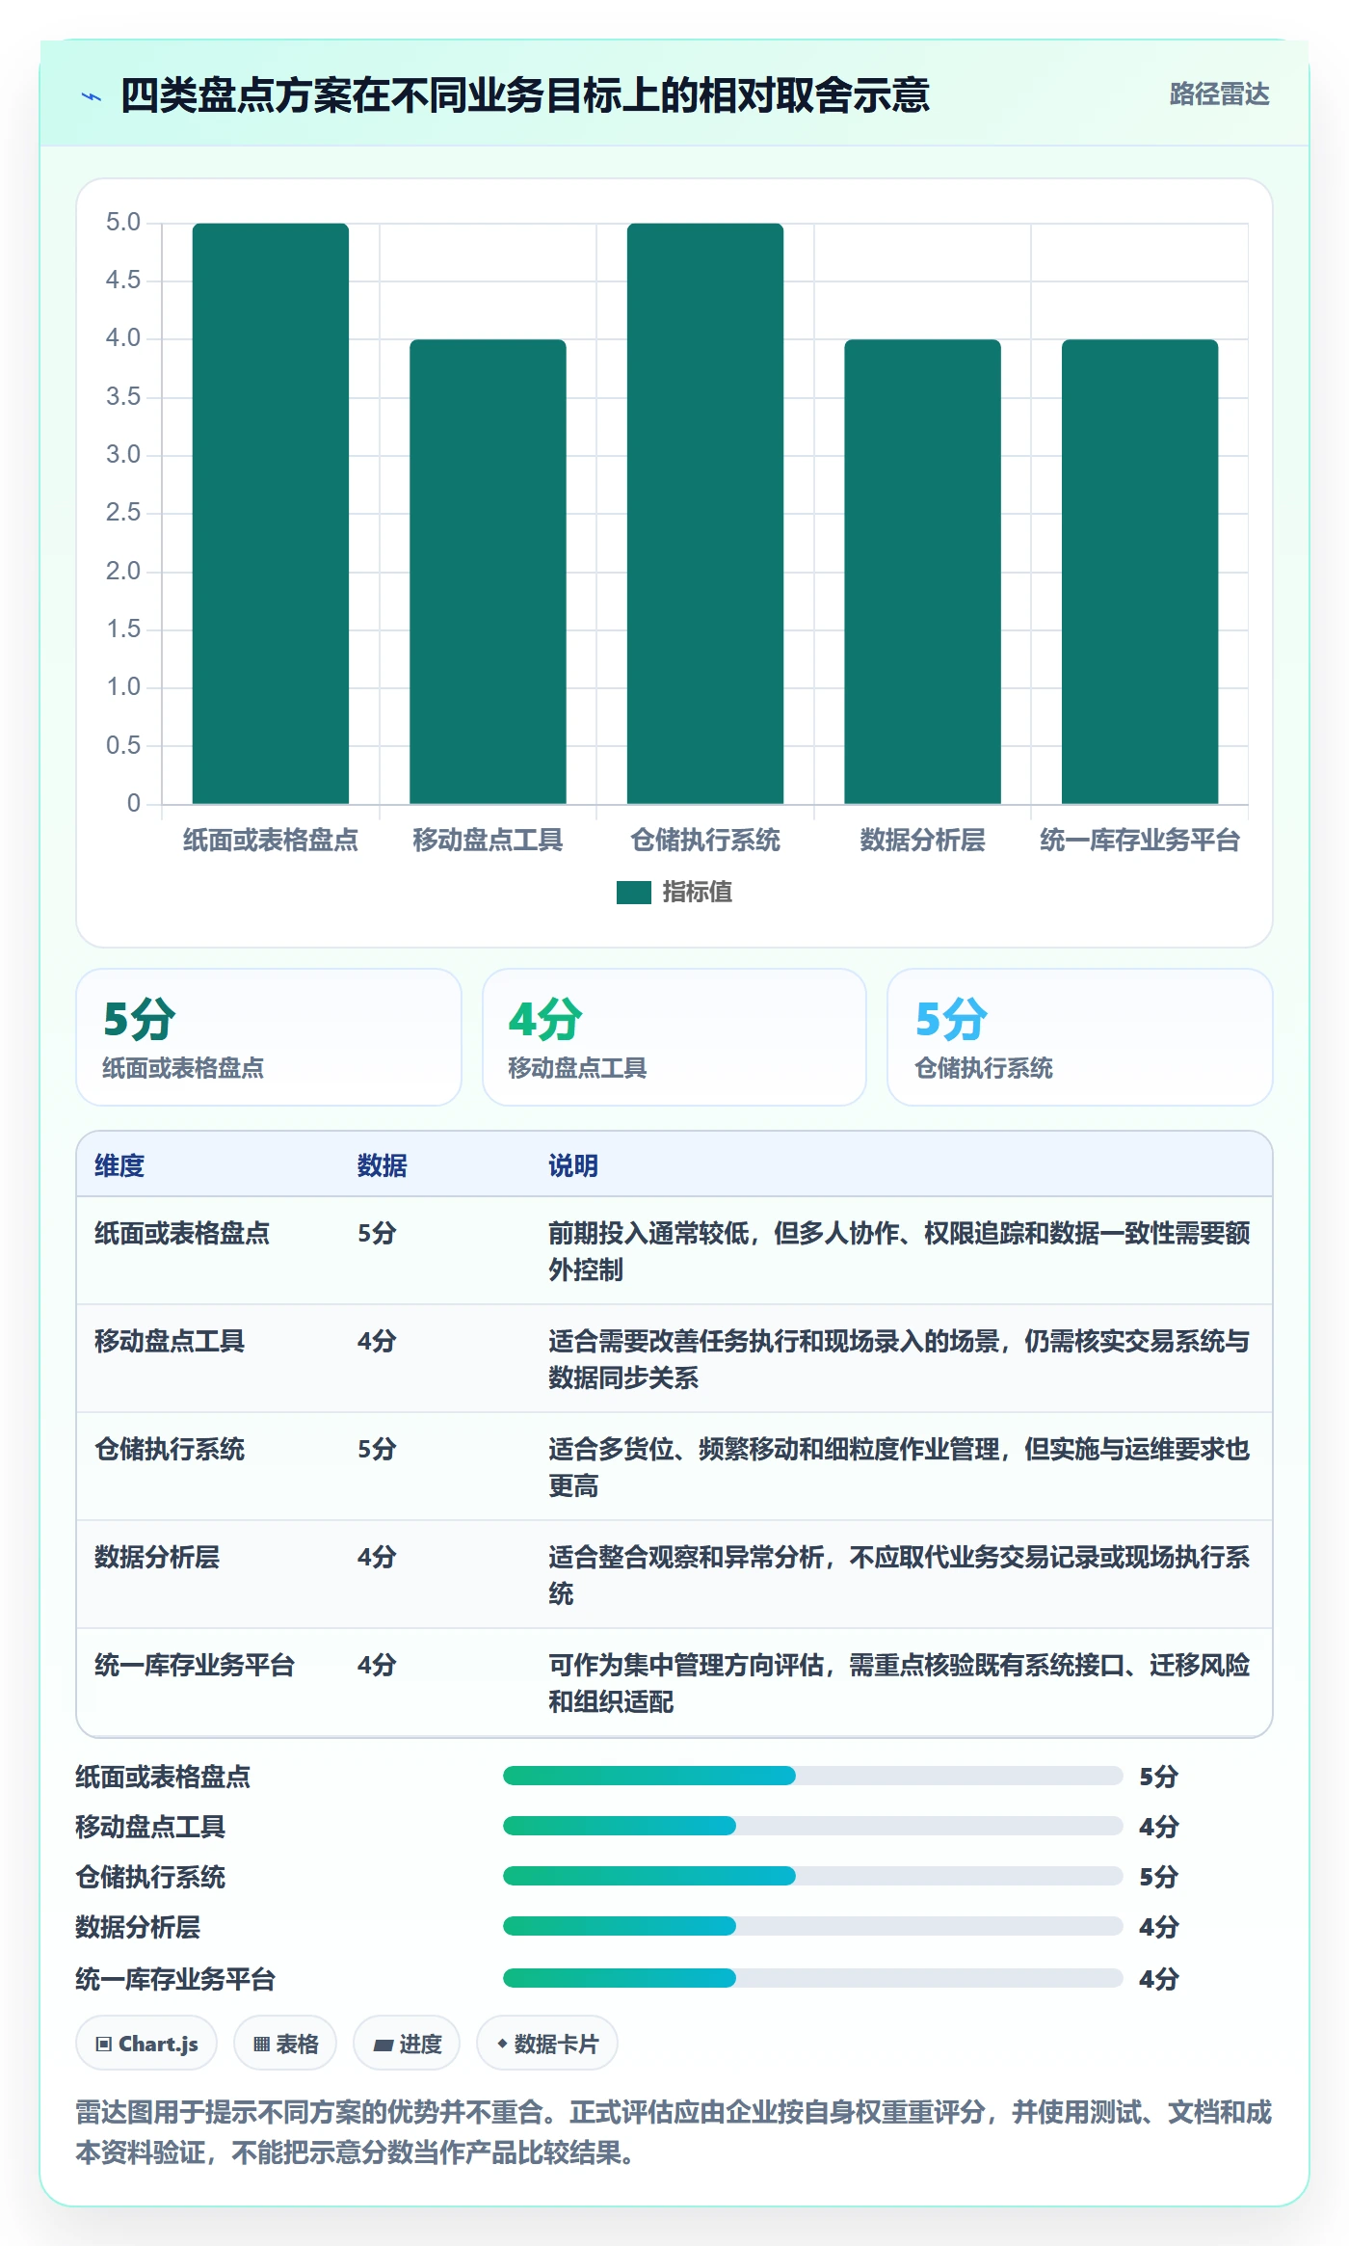This screenshot has width=1349, height=2246.
Task: Click the description starting with 适合整合观察
Action: (899, 1575)
